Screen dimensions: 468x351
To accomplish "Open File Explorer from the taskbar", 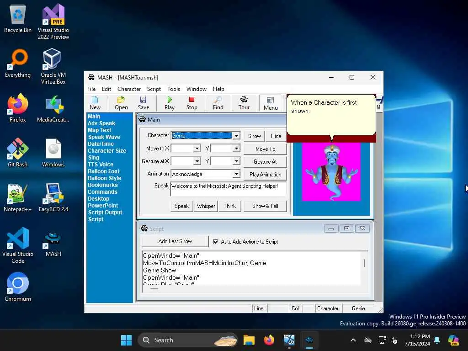I will coord(249,340).
